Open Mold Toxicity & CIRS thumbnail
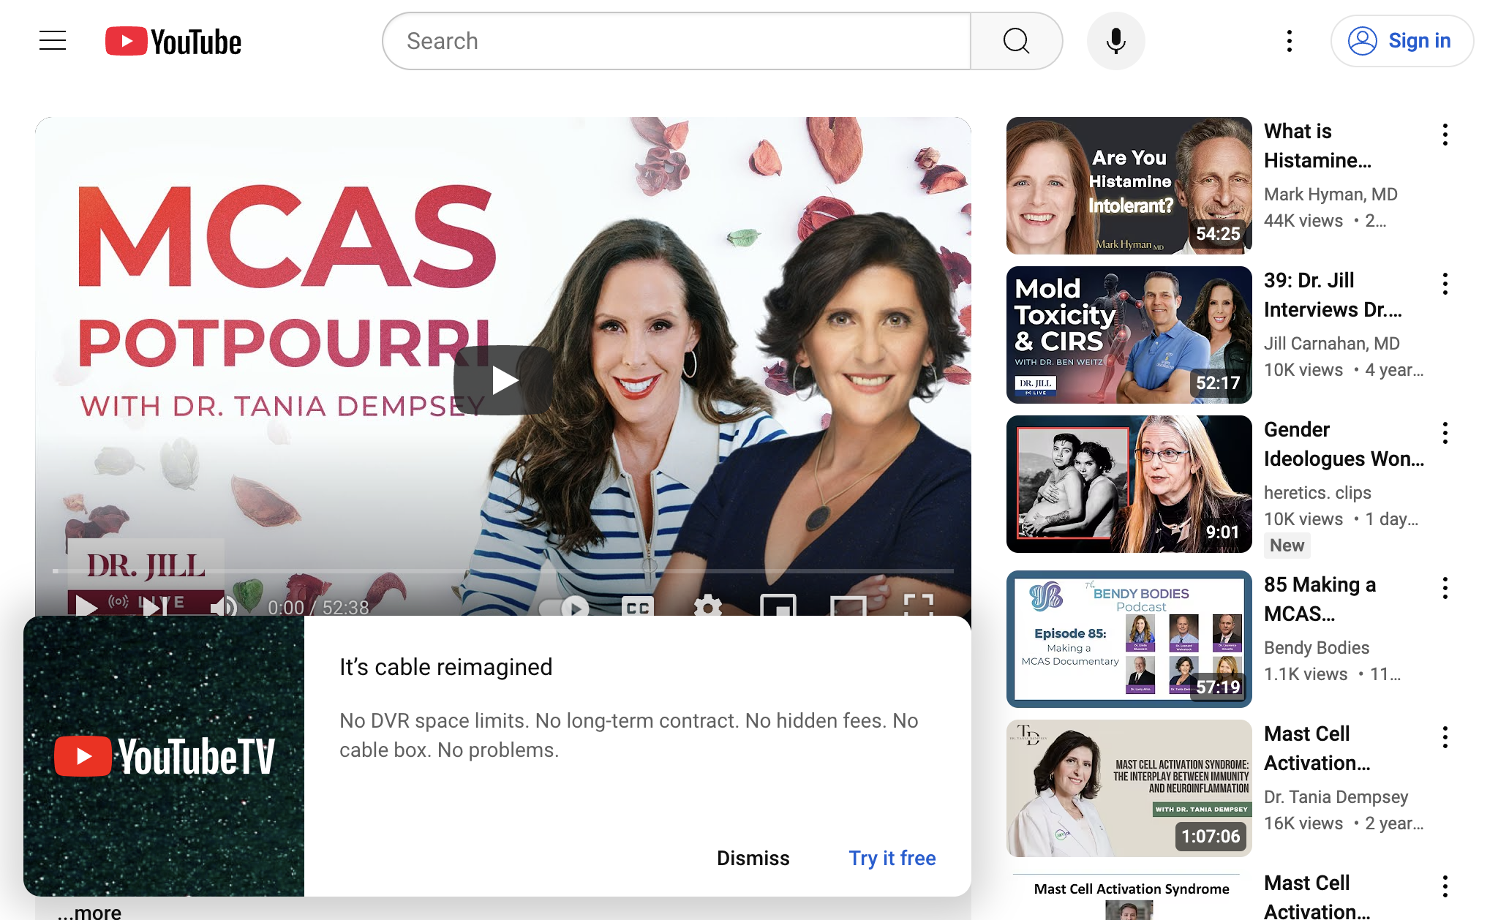Screen dimensions: 1498x920 tap(1129, 335)
